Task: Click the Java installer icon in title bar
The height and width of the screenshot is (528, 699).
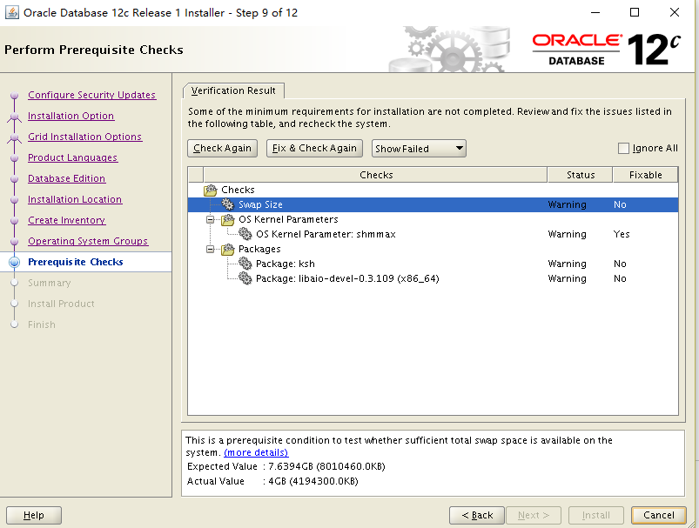Action: (x=11, y=12)
